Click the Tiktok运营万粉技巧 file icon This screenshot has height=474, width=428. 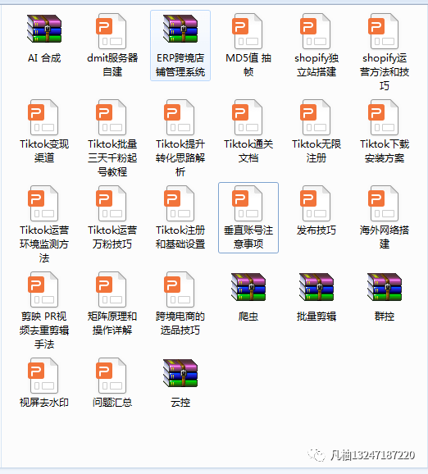112,203
